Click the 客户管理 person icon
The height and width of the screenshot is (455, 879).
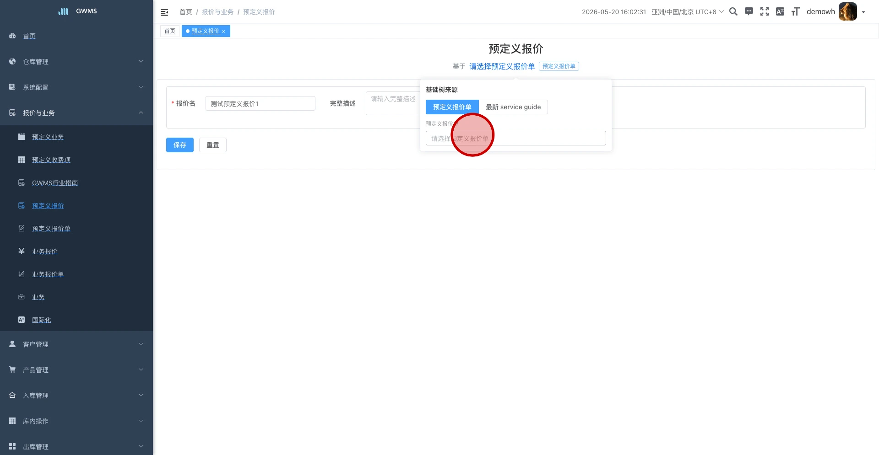[12, 344]
